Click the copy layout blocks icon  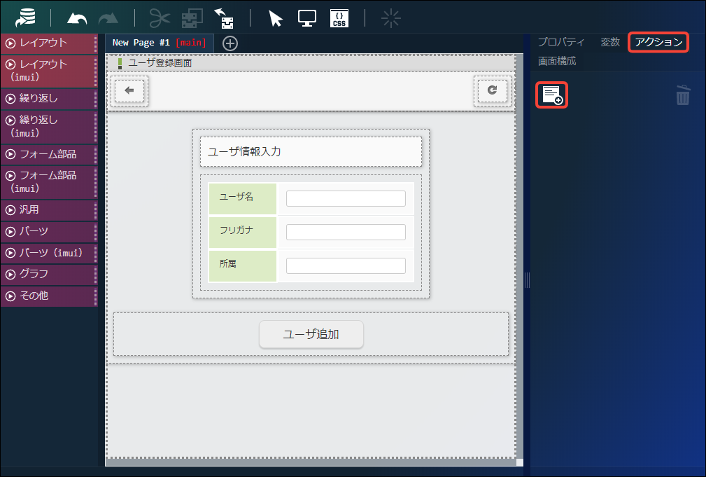(x=192, y=18)
